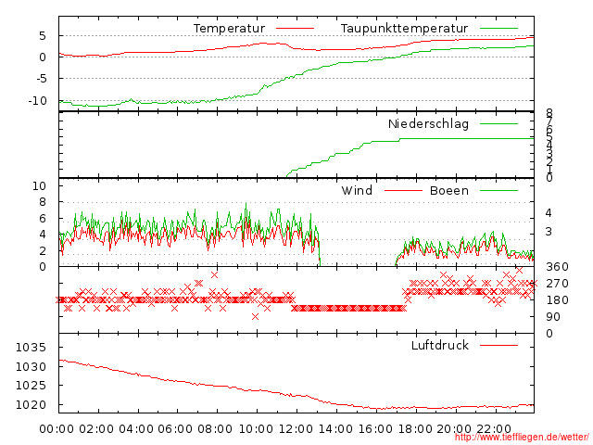
Task: Click the 'Niederschlag' legend label
Action: pos(428,123)
